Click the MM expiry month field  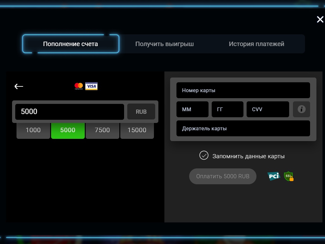click(192, 109)
